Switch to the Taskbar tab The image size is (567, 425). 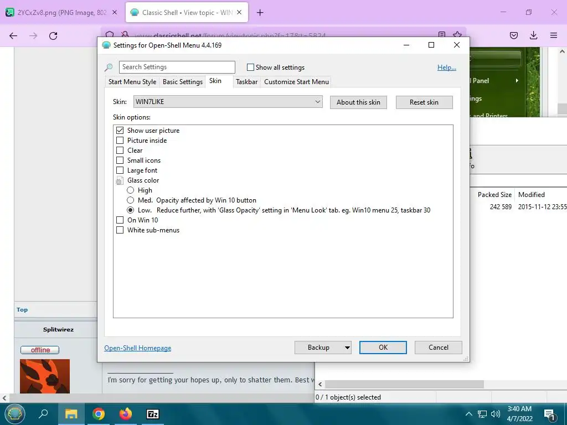pyautogui.click(x=246, y=82)
